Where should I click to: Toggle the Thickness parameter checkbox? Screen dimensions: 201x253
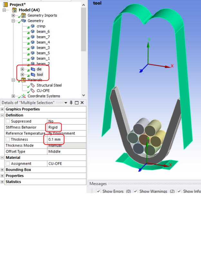(8, 139)
